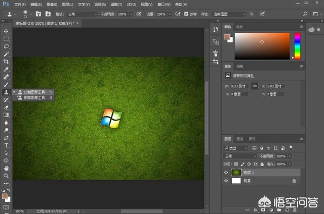Click the W width field showing 9.33
This screenshot has width=324, height=214.
[x=240, y=86]
